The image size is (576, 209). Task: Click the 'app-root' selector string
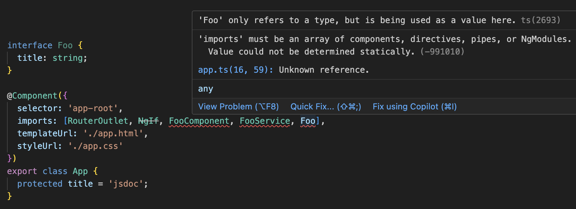(93, 108)
